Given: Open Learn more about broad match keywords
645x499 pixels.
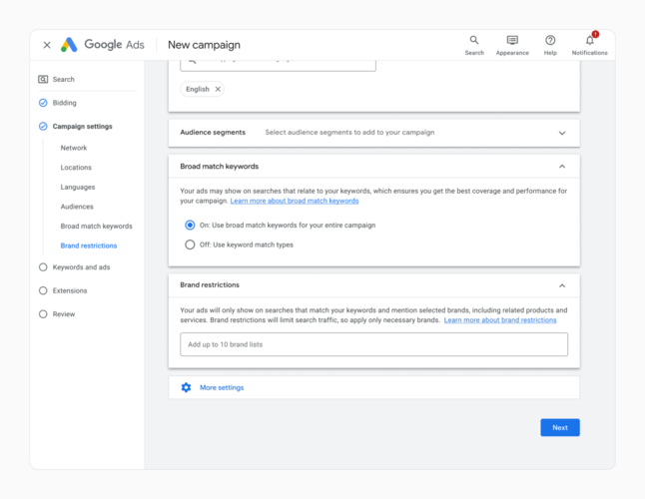Looking at the screenshot, I should click(295, 201).
